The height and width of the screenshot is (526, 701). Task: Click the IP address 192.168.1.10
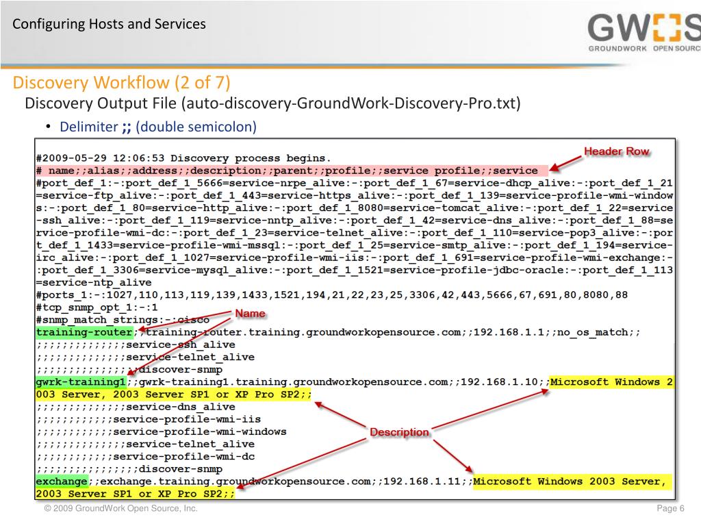tap(499, 382)
